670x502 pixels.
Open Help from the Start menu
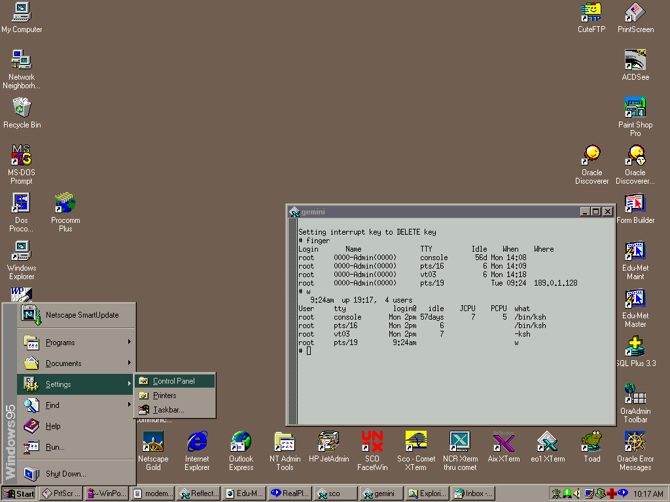coord(76,426)
